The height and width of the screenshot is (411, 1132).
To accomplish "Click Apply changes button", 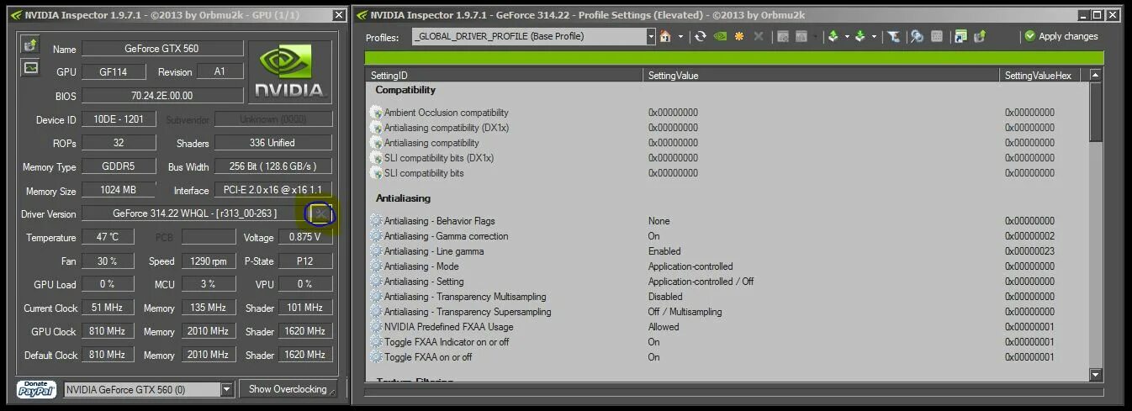I will point(1060,36).
